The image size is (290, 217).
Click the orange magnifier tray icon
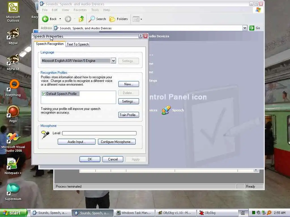pos(269,213)
